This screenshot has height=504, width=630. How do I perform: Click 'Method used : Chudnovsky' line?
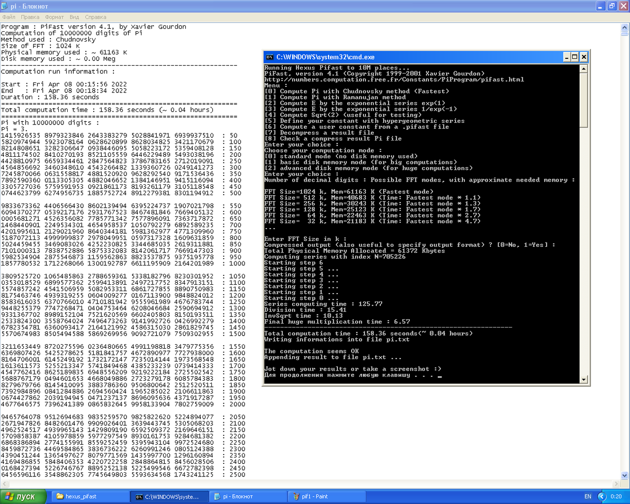pyautogui.click(x=48, y=40)
